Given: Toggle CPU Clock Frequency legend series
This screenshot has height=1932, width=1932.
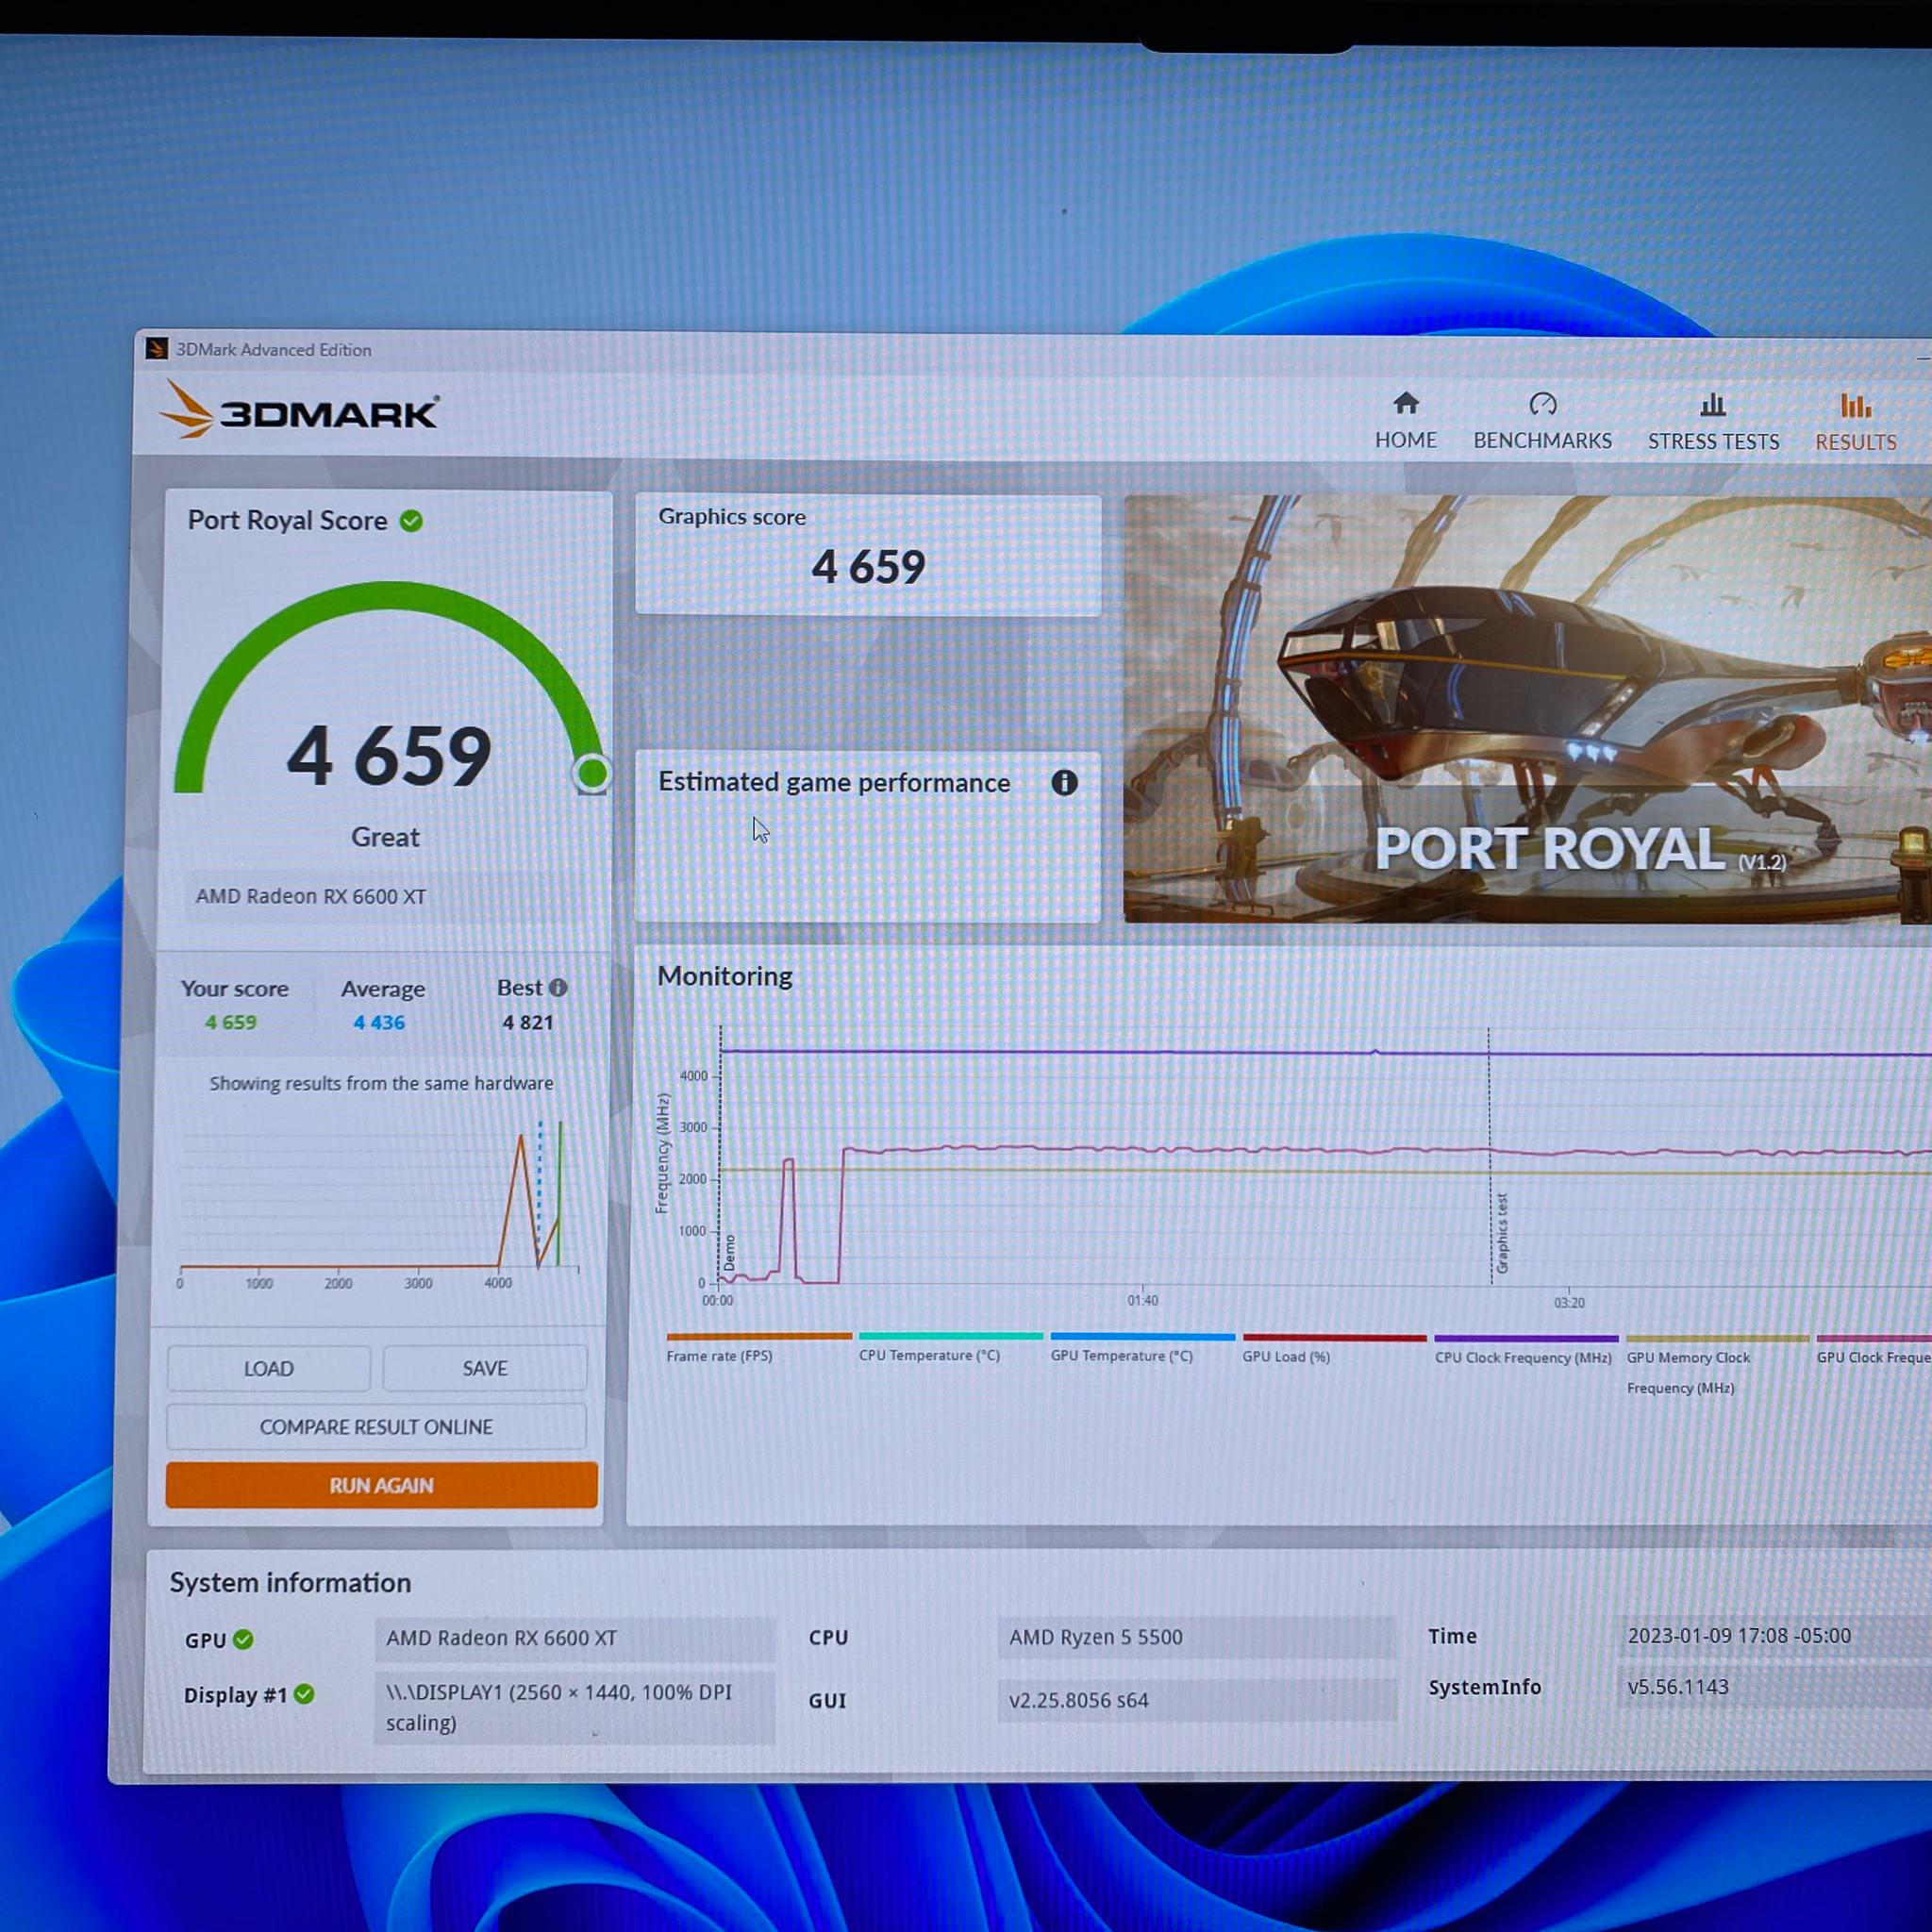Looking at the screenshot, I should [x=1525, y=1350].
